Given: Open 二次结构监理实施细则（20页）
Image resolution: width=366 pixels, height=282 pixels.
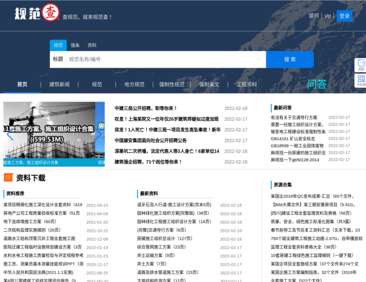Looking at the screenshot, I should click(32, 230).
